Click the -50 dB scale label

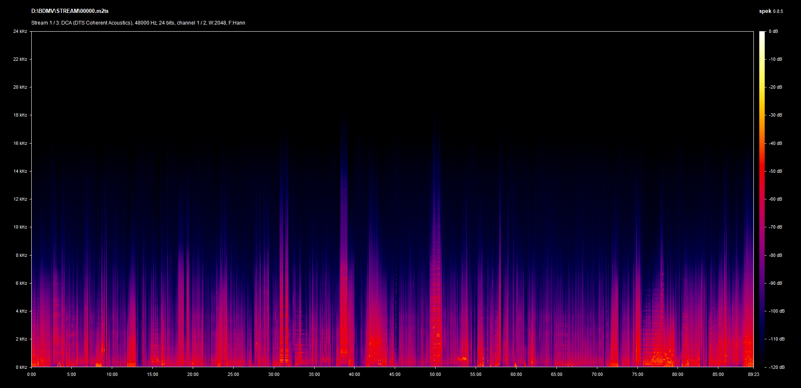point(776,171)
